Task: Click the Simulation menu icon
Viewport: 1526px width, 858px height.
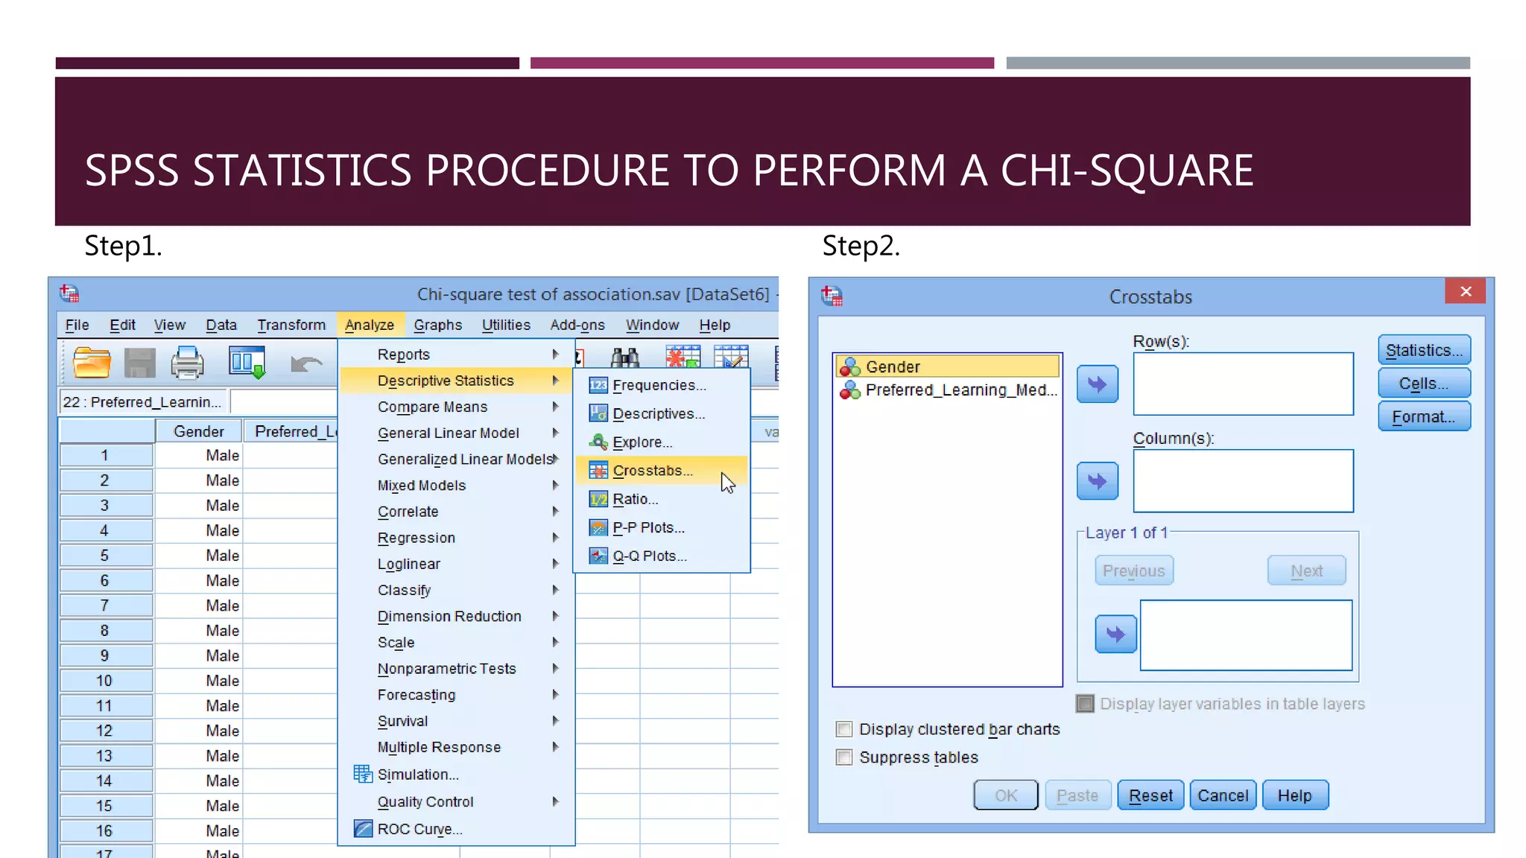Action: pyautogui.click(x=363, y=774)
